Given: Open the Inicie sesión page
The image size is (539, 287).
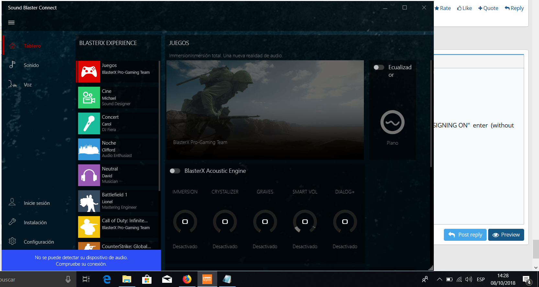Looking at the screenshot, I should click(x=37, y=203).
